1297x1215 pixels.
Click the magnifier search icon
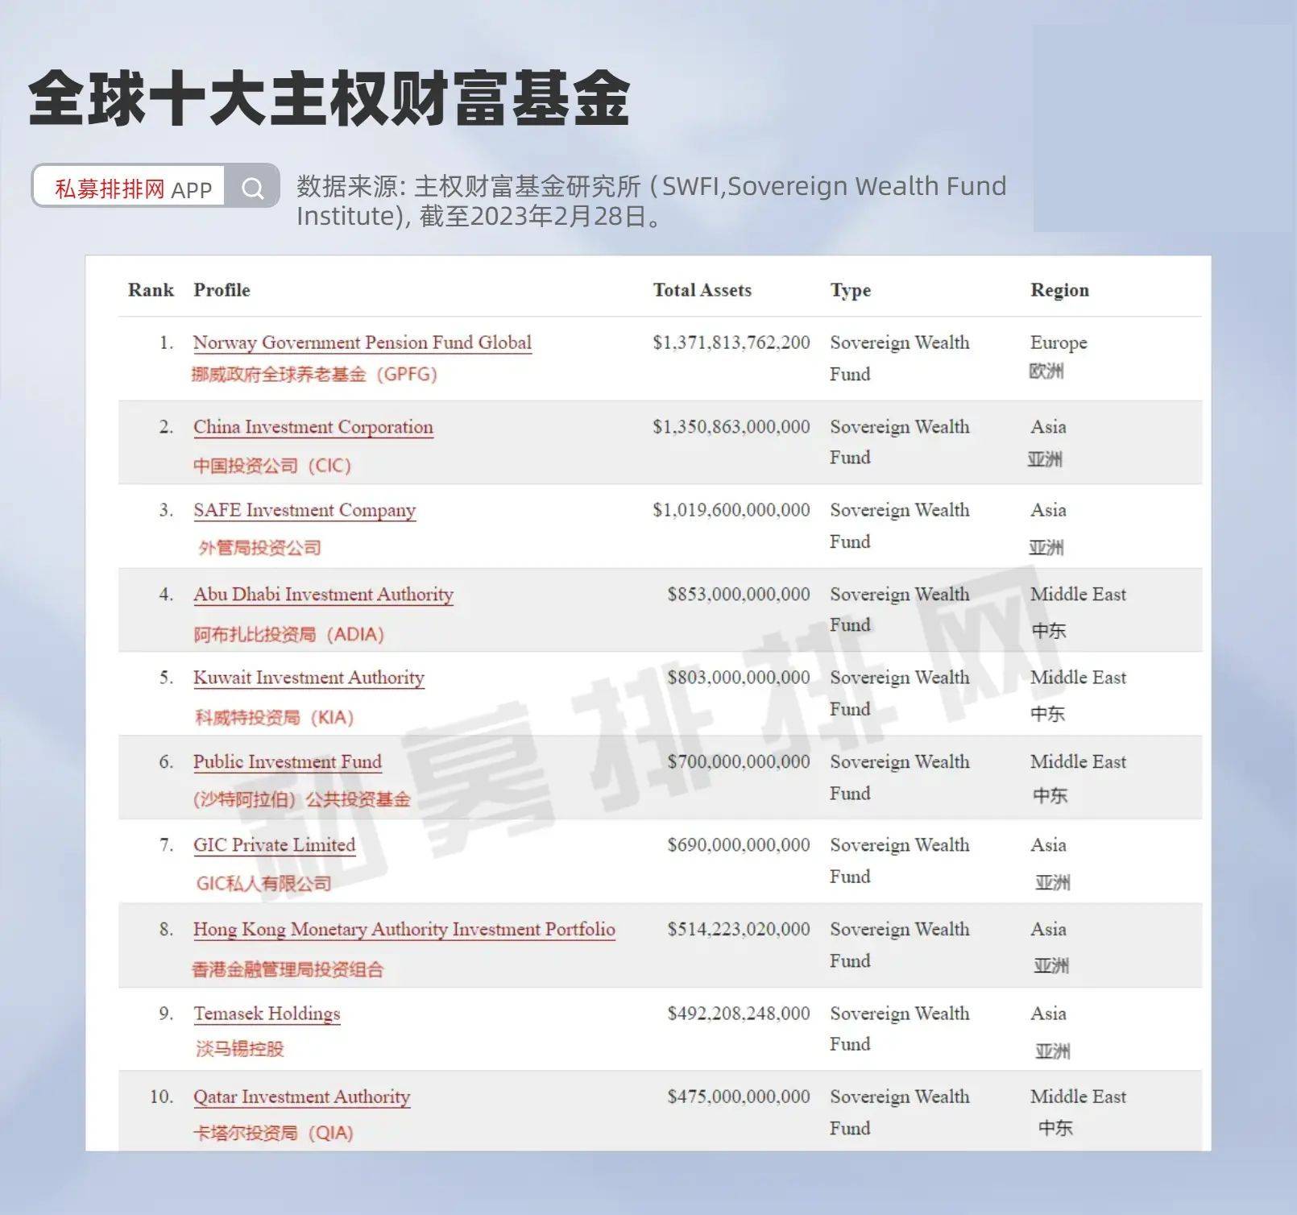pyautogui.click(x=253, y=189)
